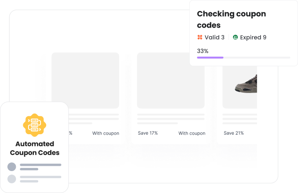Click the "Expired 9" count text

pyautogui.click(x=253, y=38)
